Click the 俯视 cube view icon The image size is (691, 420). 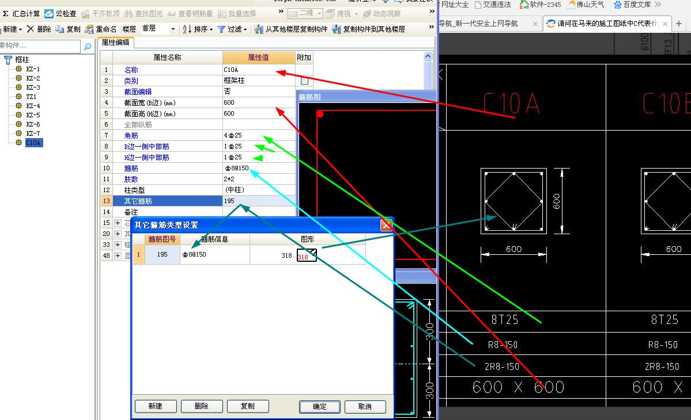(330, 14)
